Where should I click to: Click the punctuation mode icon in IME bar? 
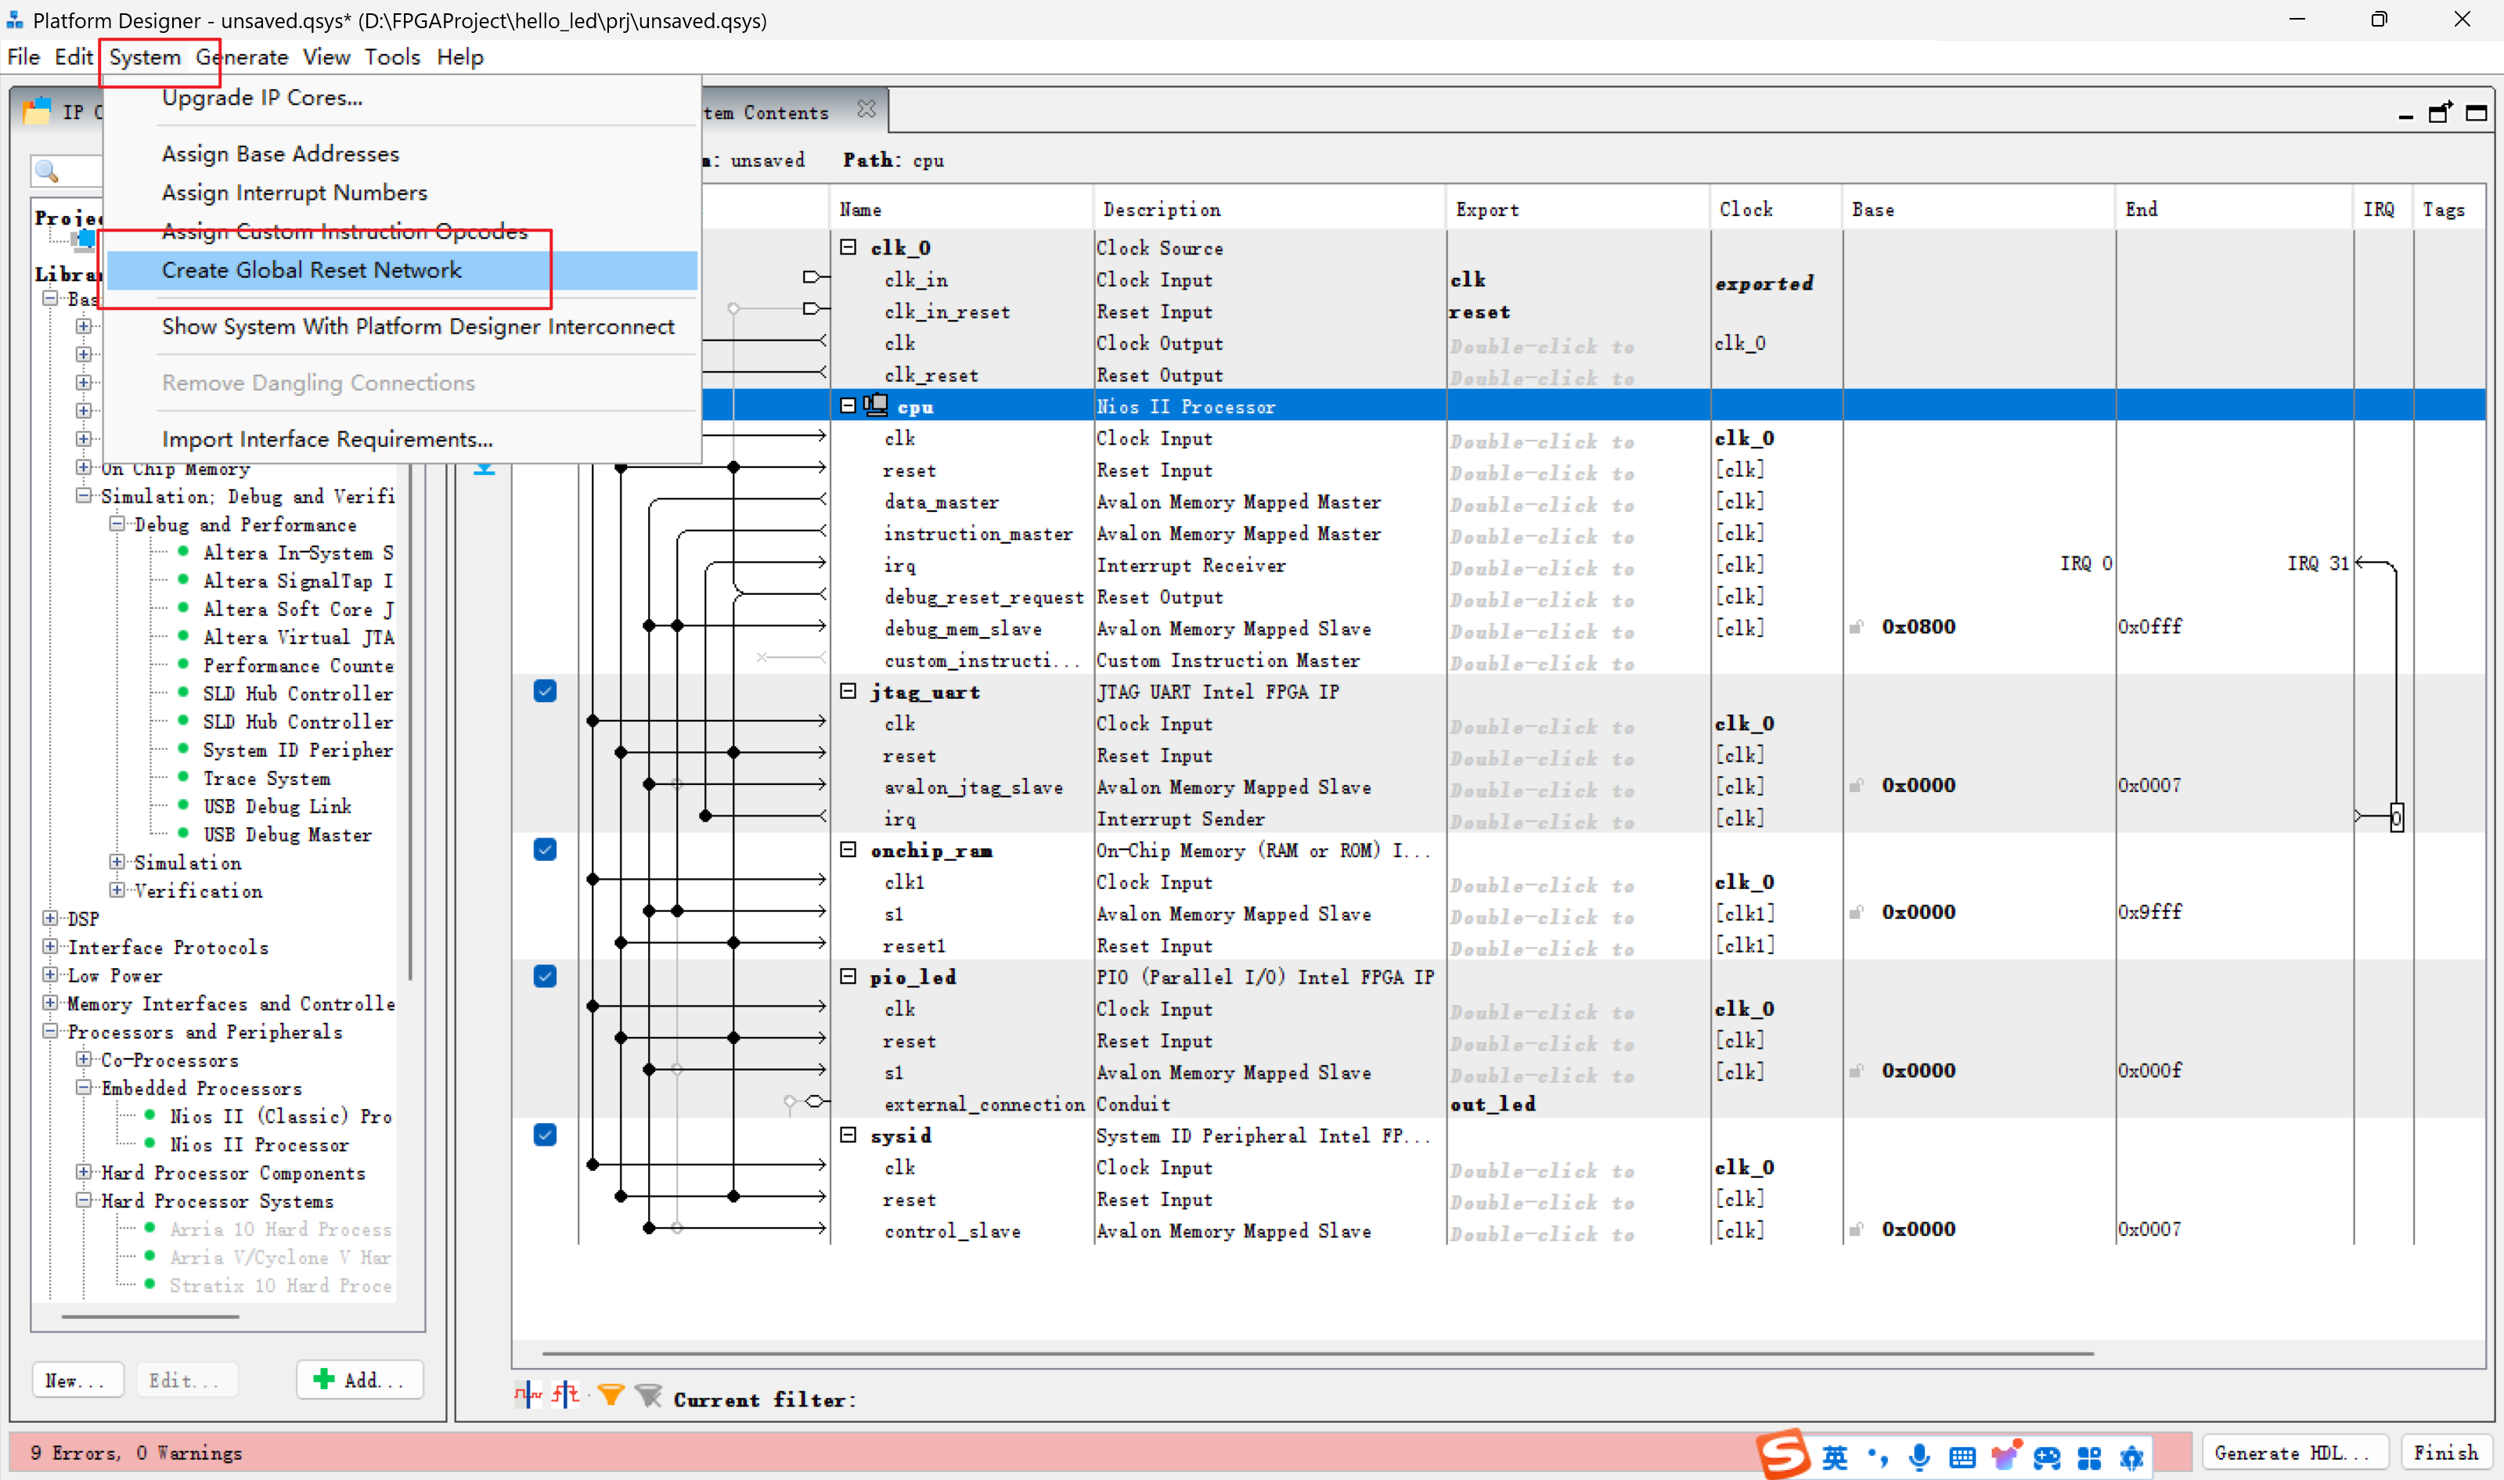pos(1878,1457)
